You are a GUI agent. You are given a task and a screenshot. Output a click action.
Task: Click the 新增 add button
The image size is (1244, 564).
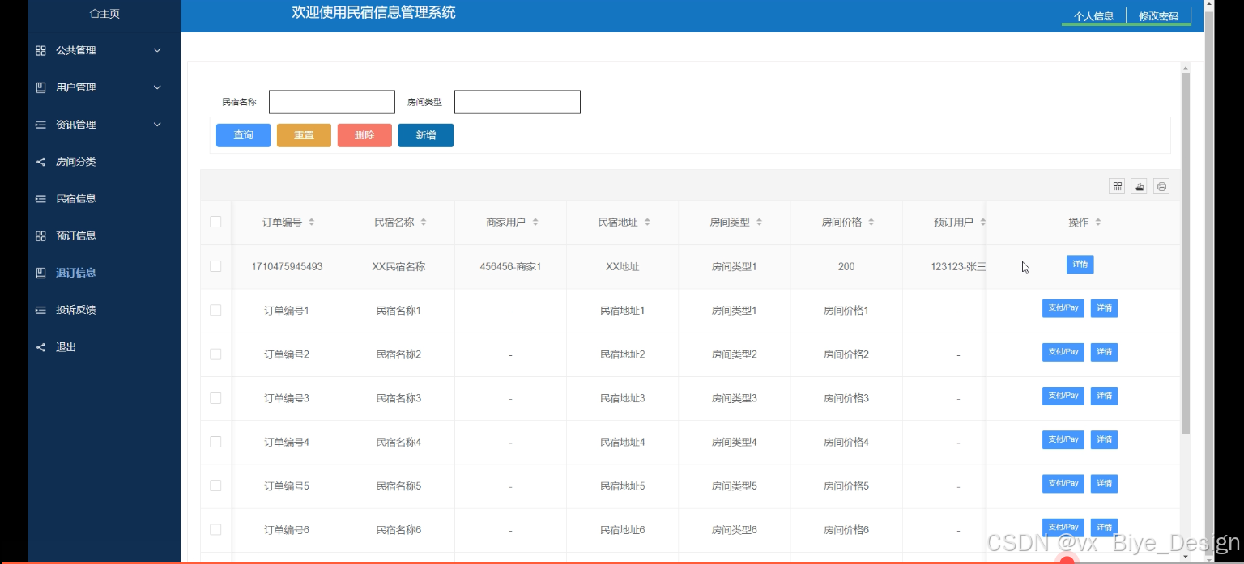426,135
